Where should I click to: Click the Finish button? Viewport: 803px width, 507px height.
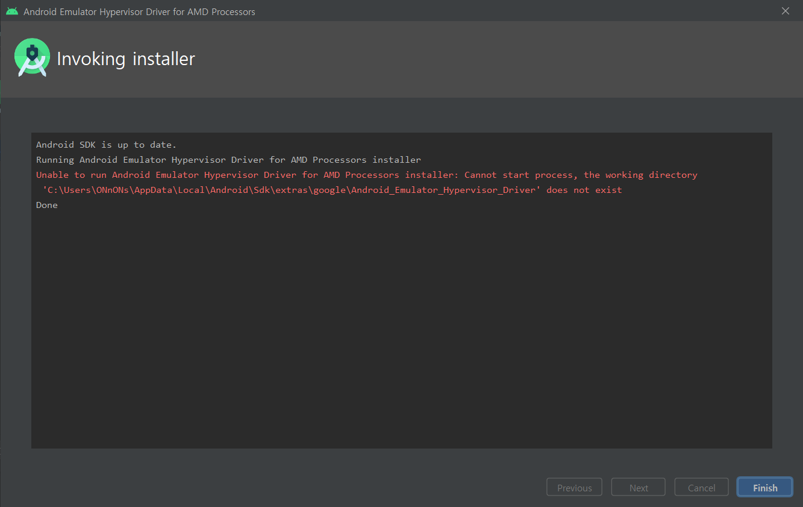(x=765, y=488)
